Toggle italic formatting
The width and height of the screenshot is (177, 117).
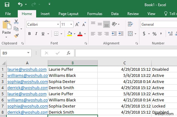(x=36, y=34)
